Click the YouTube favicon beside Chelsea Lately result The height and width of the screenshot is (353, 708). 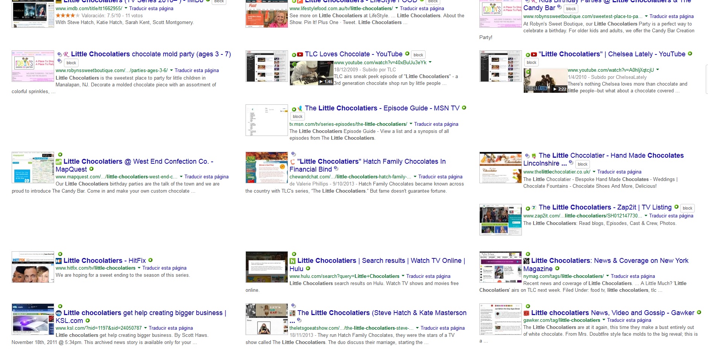[534, 54]
